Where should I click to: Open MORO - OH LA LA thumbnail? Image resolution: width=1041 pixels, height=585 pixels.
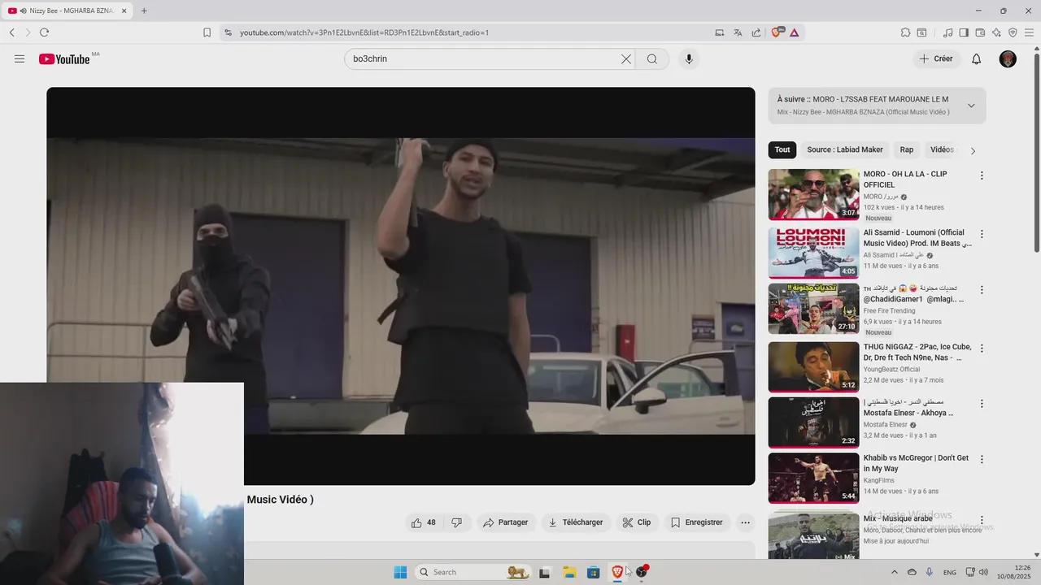tap(813, 194)
